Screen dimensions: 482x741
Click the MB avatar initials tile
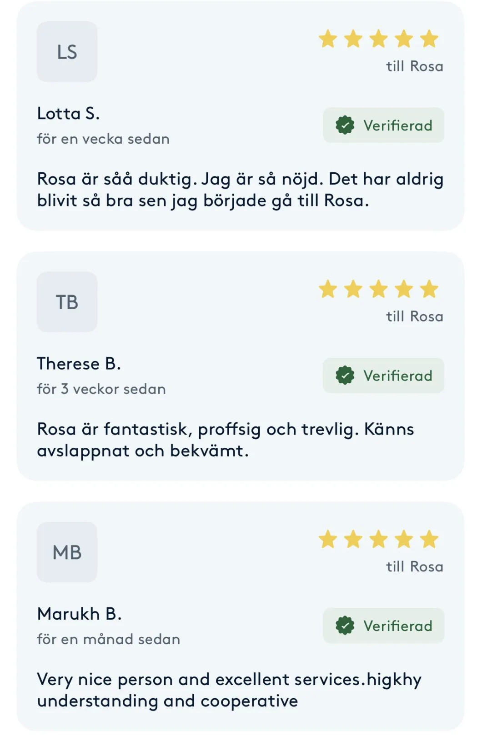pyautogui.click(x=67, y=552)
